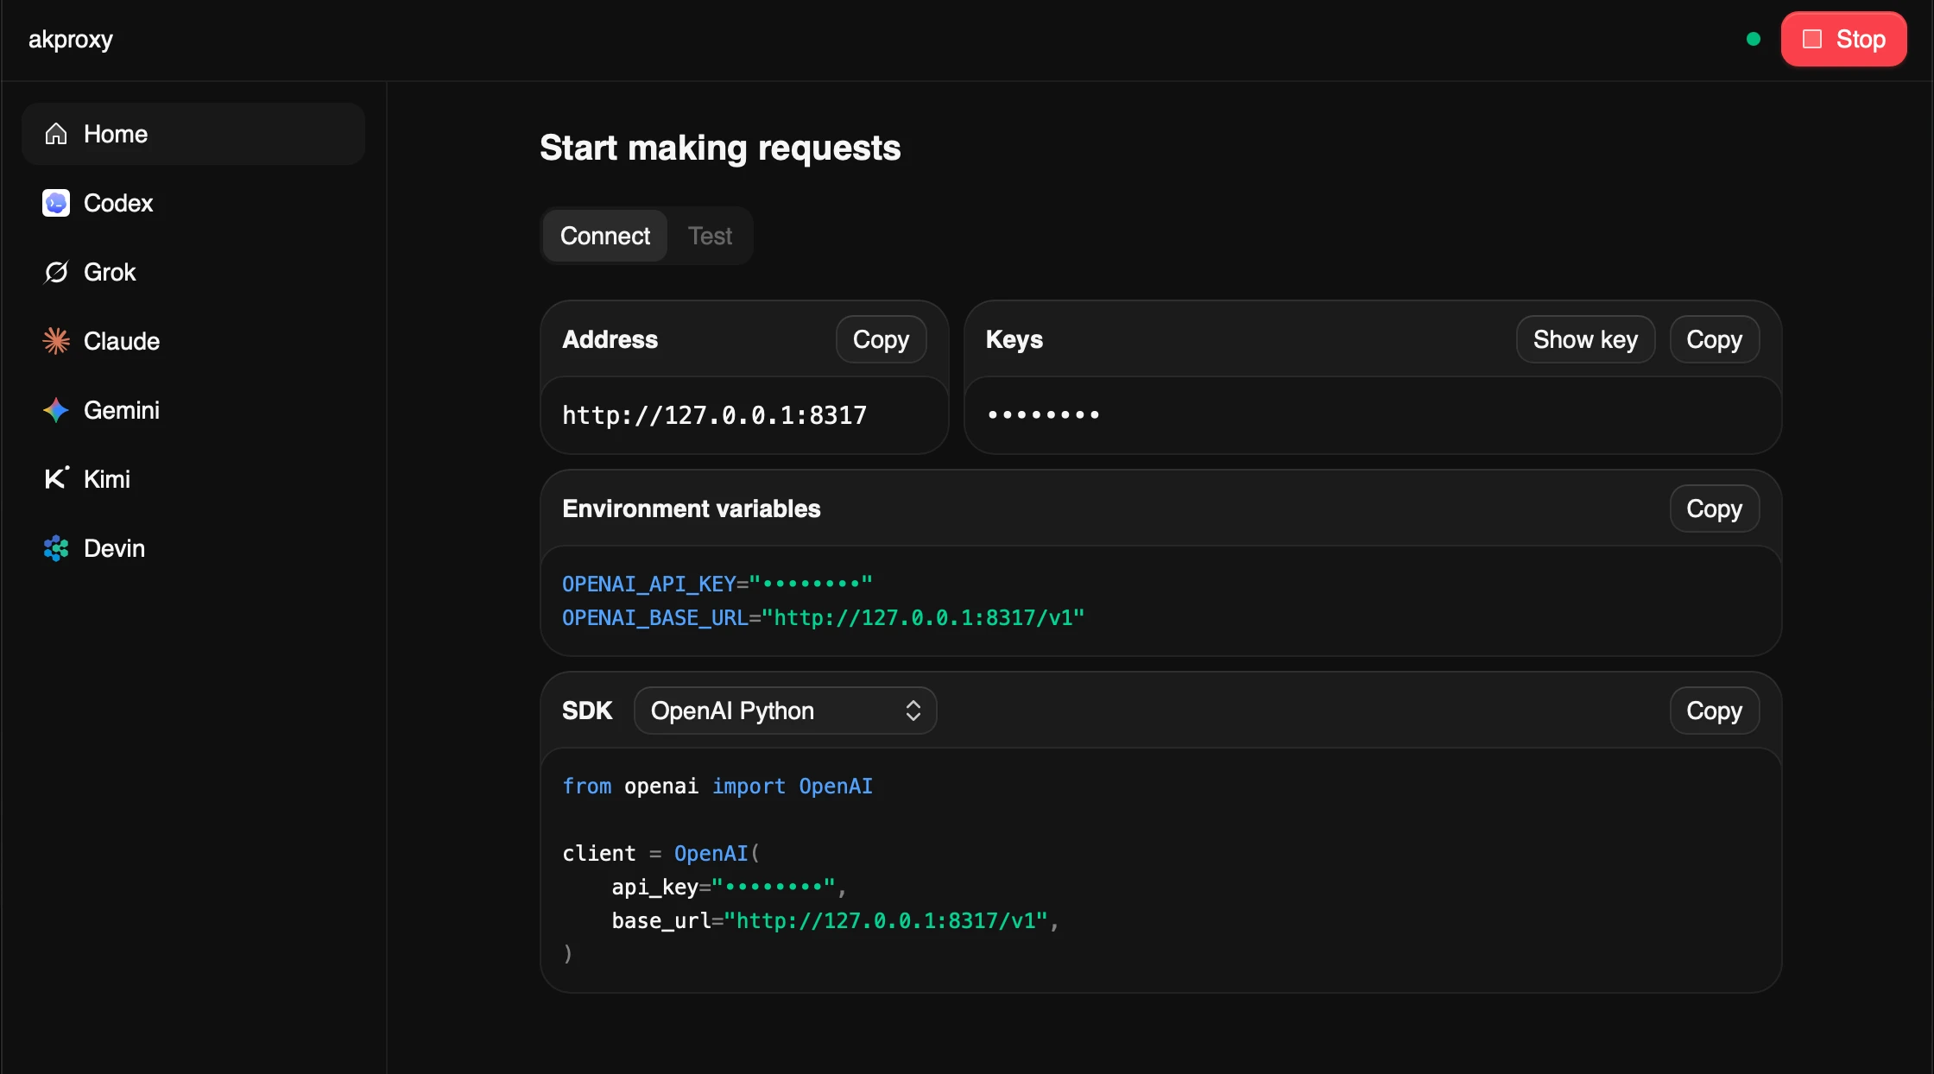Viewport: 1934px width, 1074px height.
Task: Copy the Keys value
Action: pyautogui.click(x=1714, y=339)
